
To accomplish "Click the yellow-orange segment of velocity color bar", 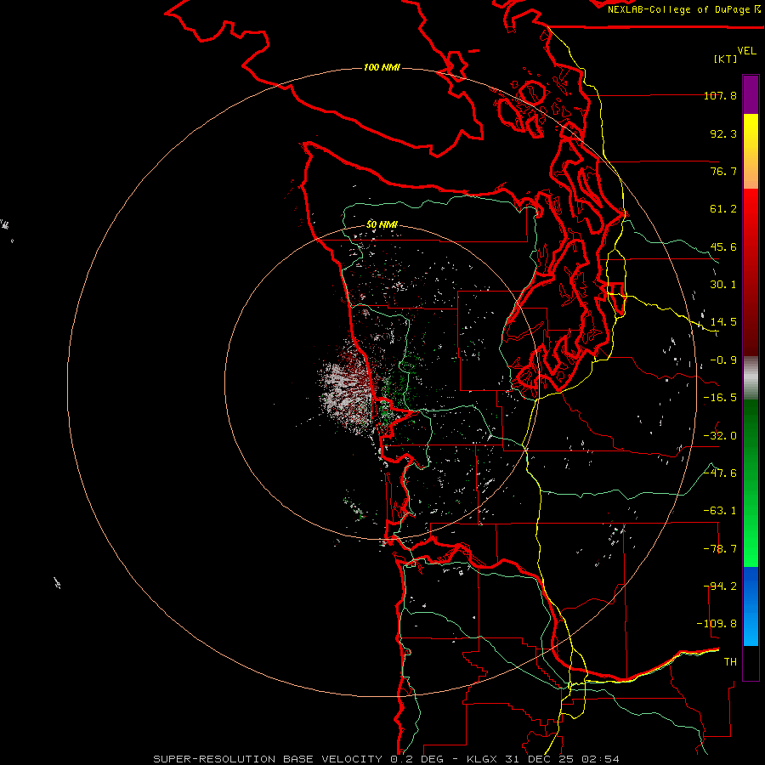I will [751, 151].
